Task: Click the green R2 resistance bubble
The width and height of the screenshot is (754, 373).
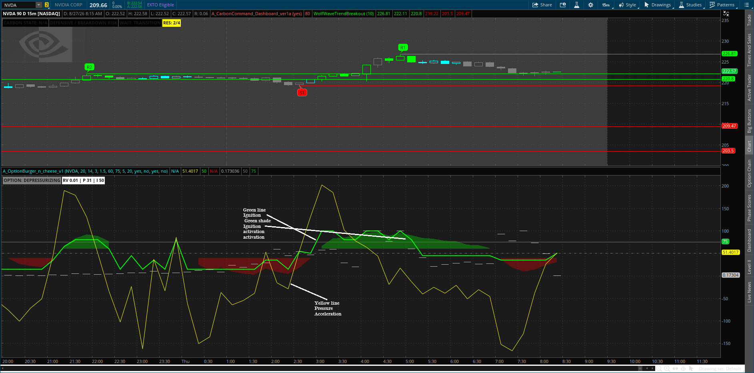Action: 89,67
